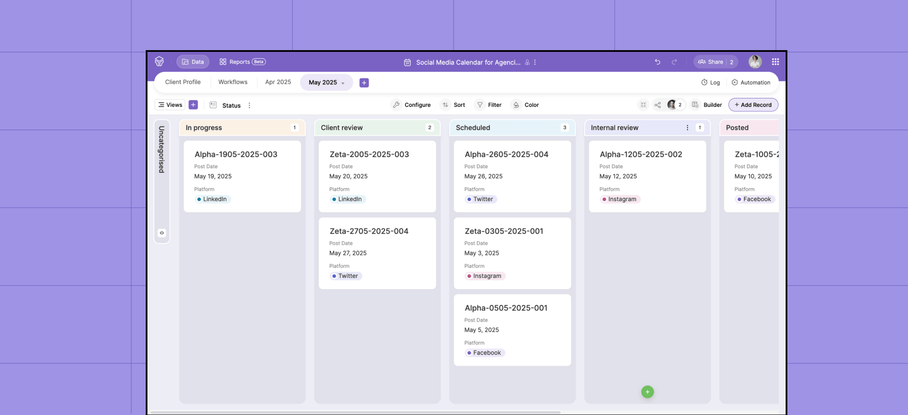Click green plus in Internal review column
Screen dimensions: 908x415
pos(647,392)
